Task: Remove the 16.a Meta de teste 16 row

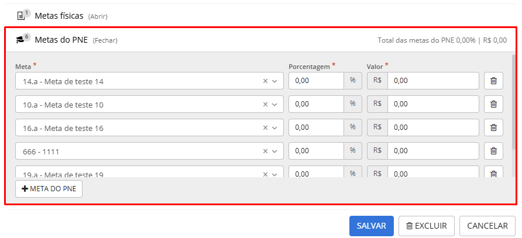Action: pos(493,127)
